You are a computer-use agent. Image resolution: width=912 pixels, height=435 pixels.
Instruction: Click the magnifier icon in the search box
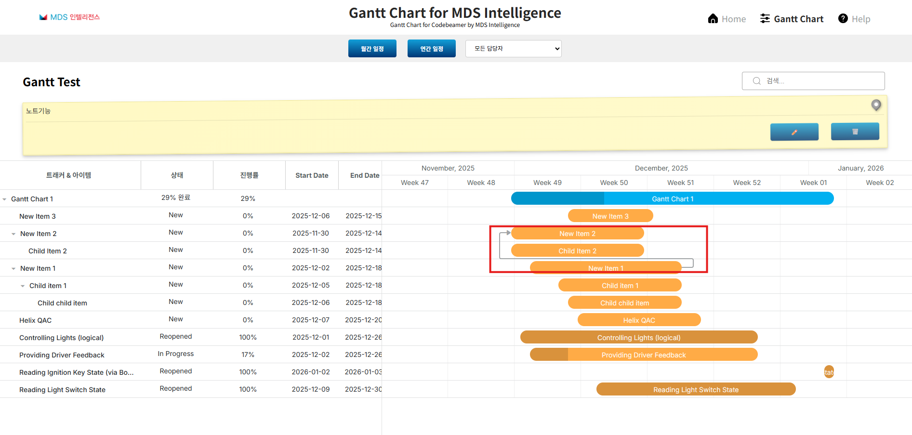pos(756,80)
